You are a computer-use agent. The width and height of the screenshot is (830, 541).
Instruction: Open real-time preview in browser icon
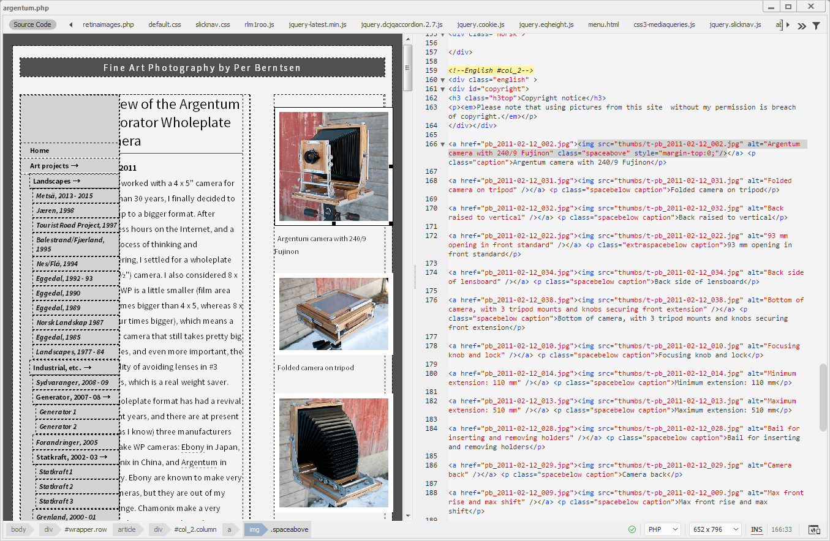(814, 529)
